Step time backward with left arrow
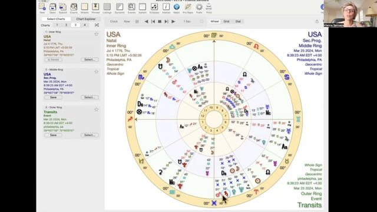Screen dimensions: 377x212 (146, 21)
